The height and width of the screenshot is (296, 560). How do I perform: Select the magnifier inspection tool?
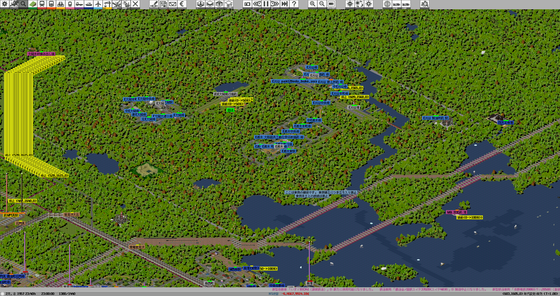(x=23, y=4)
